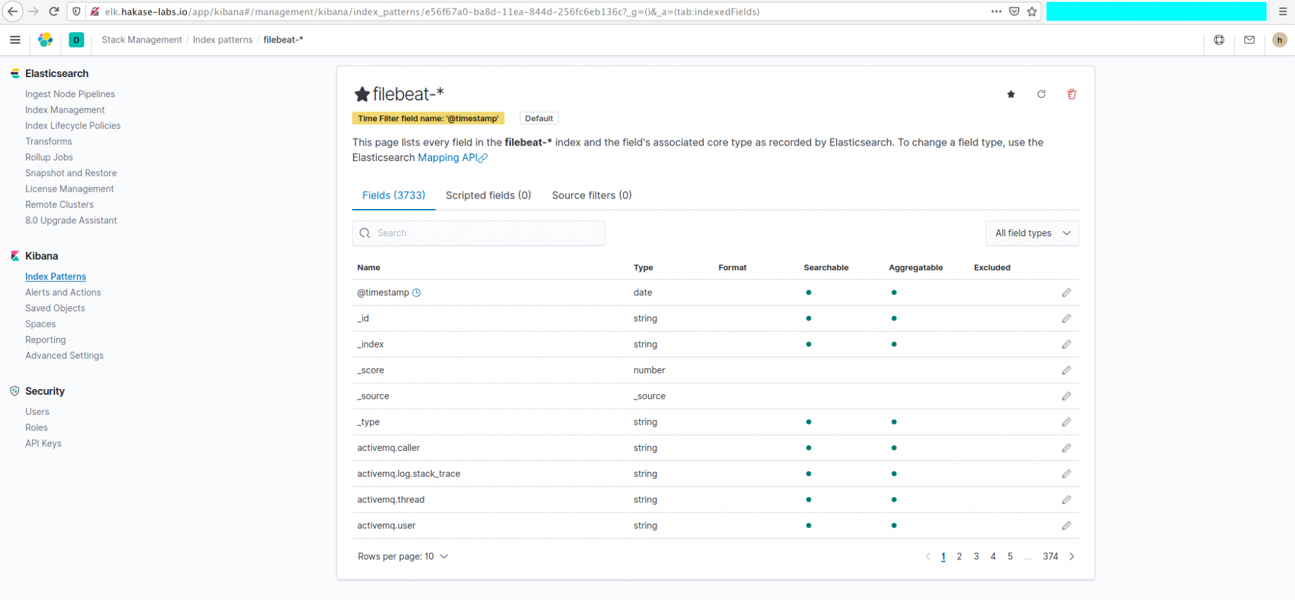The width and height of the screenshot is (1295, 600).
Task: Open Transforms in sidebar
Action: point(49,142)
